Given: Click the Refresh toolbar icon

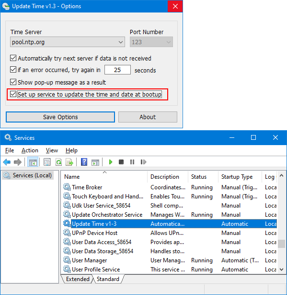Looking at the screenshot, I should click(x=58, y=162).
